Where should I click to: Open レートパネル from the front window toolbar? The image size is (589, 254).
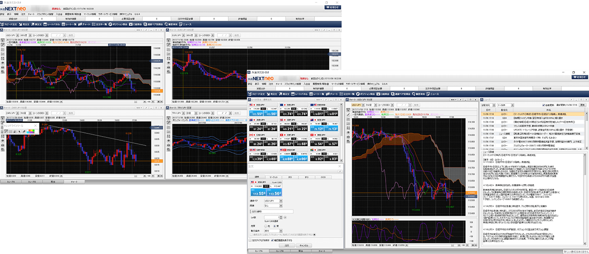(x=299, y=94)
